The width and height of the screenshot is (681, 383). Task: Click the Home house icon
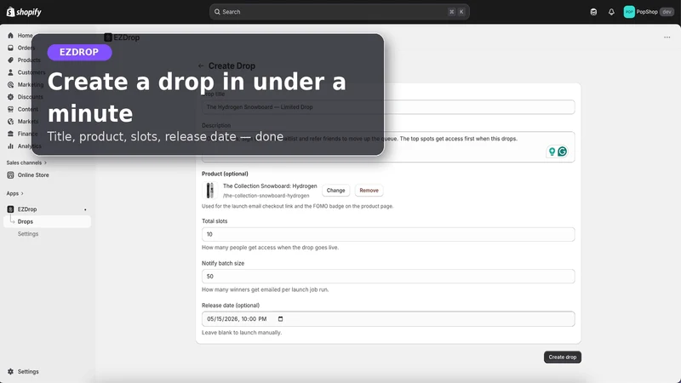pyautogui.click(x=10, y=36)
